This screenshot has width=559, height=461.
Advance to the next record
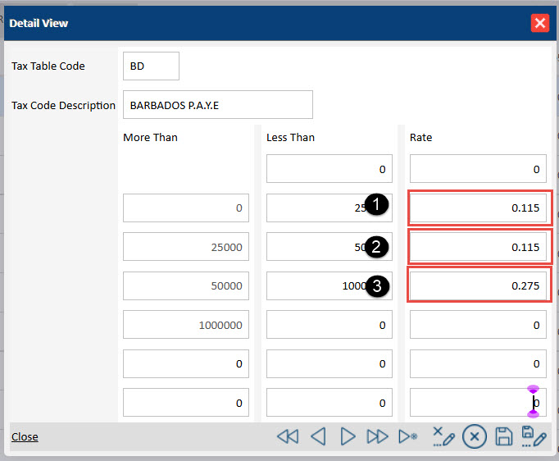tap(348, 436)
